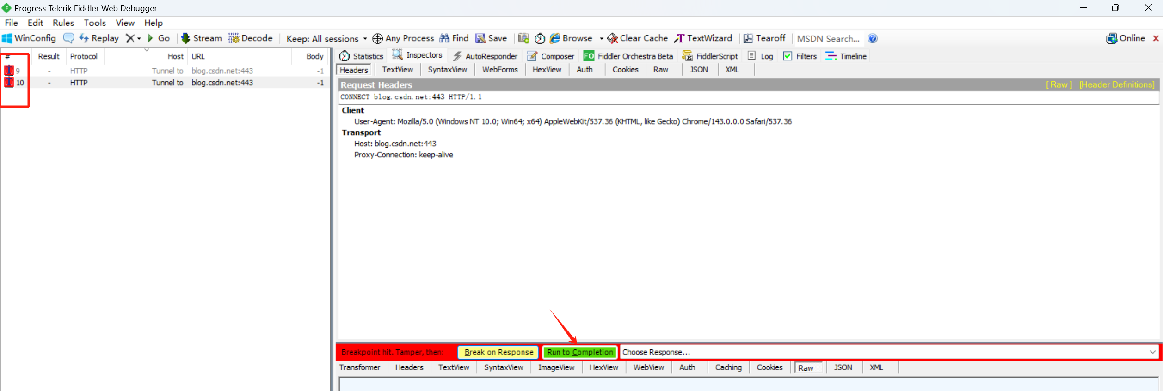Click Browse to launch browser

pos(571,38)
